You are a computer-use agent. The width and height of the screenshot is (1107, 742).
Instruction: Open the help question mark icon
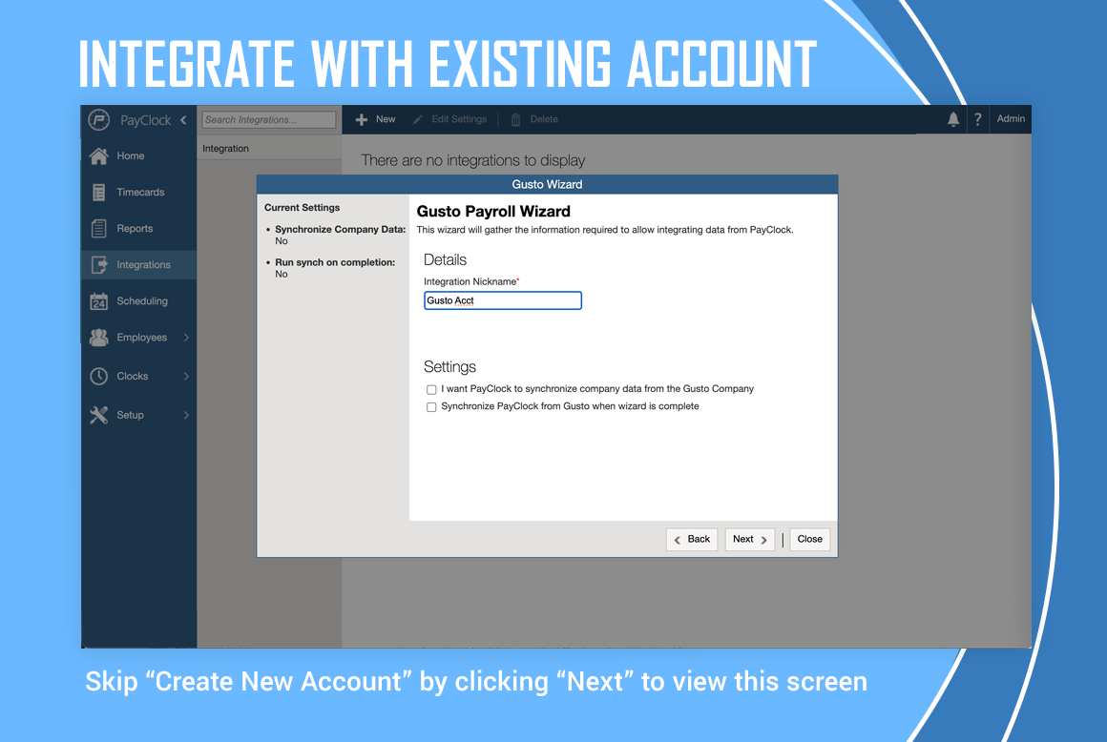(978, 120)
